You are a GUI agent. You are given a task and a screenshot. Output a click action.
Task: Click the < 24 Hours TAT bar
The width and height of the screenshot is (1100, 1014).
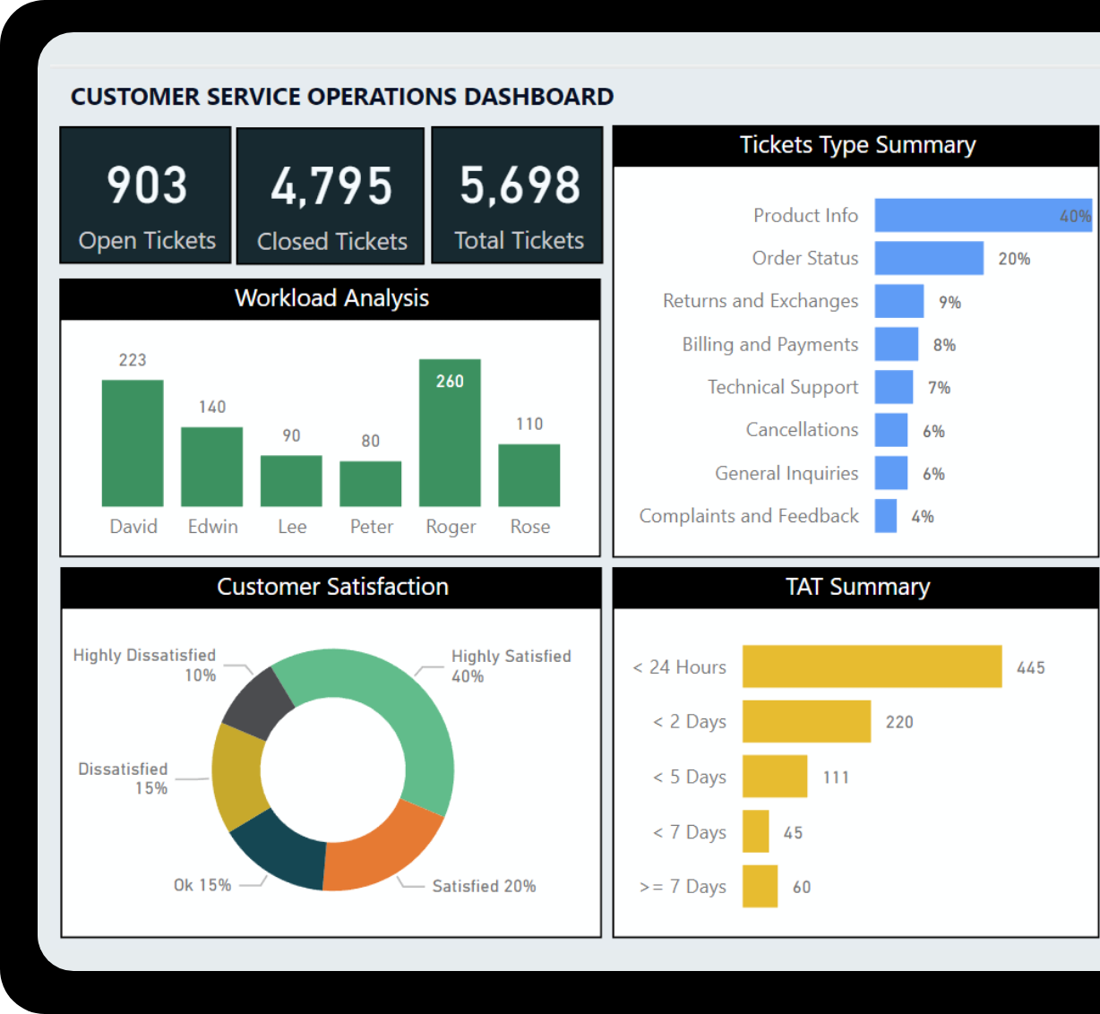[x=872, y=666]
